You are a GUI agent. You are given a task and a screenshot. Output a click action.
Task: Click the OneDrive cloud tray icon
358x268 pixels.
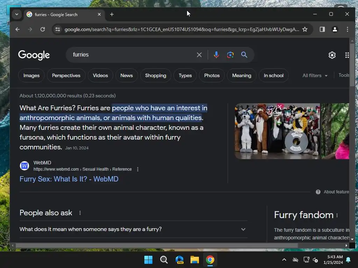(295, 260)
